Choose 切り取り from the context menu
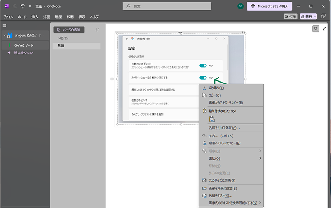Image resolution: width=331 pixels, height=208 pixels. pyautogui.click(x=216, y=88)
